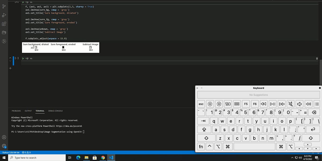This screenshot has height=161, width=322.
Task: Open the Extensions view icon
Action: click(x=4, y=24)
